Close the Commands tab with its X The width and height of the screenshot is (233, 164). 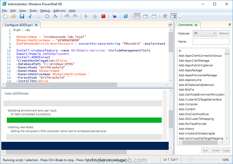pos(196,25)
